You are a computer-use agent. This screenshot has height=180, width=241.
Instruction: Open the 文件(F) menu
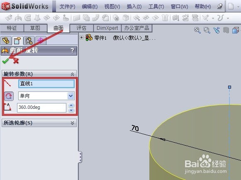(67, 7)
